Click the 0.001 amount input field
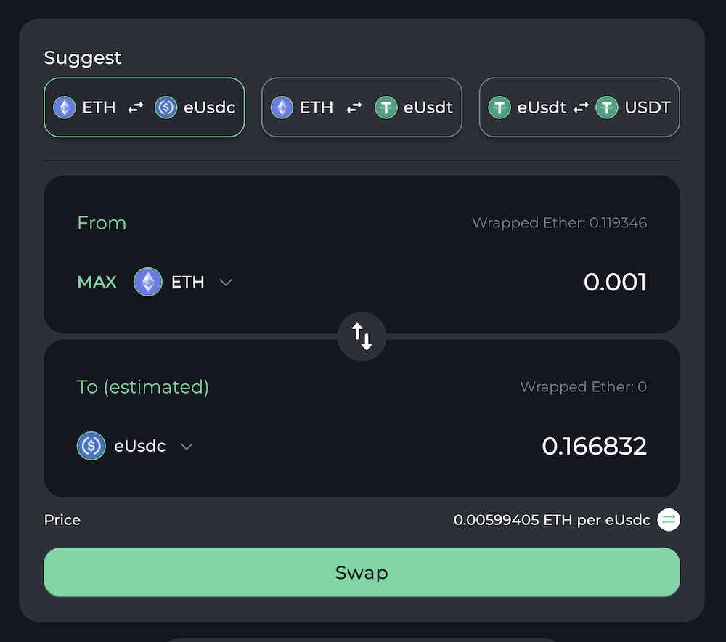 614,282
